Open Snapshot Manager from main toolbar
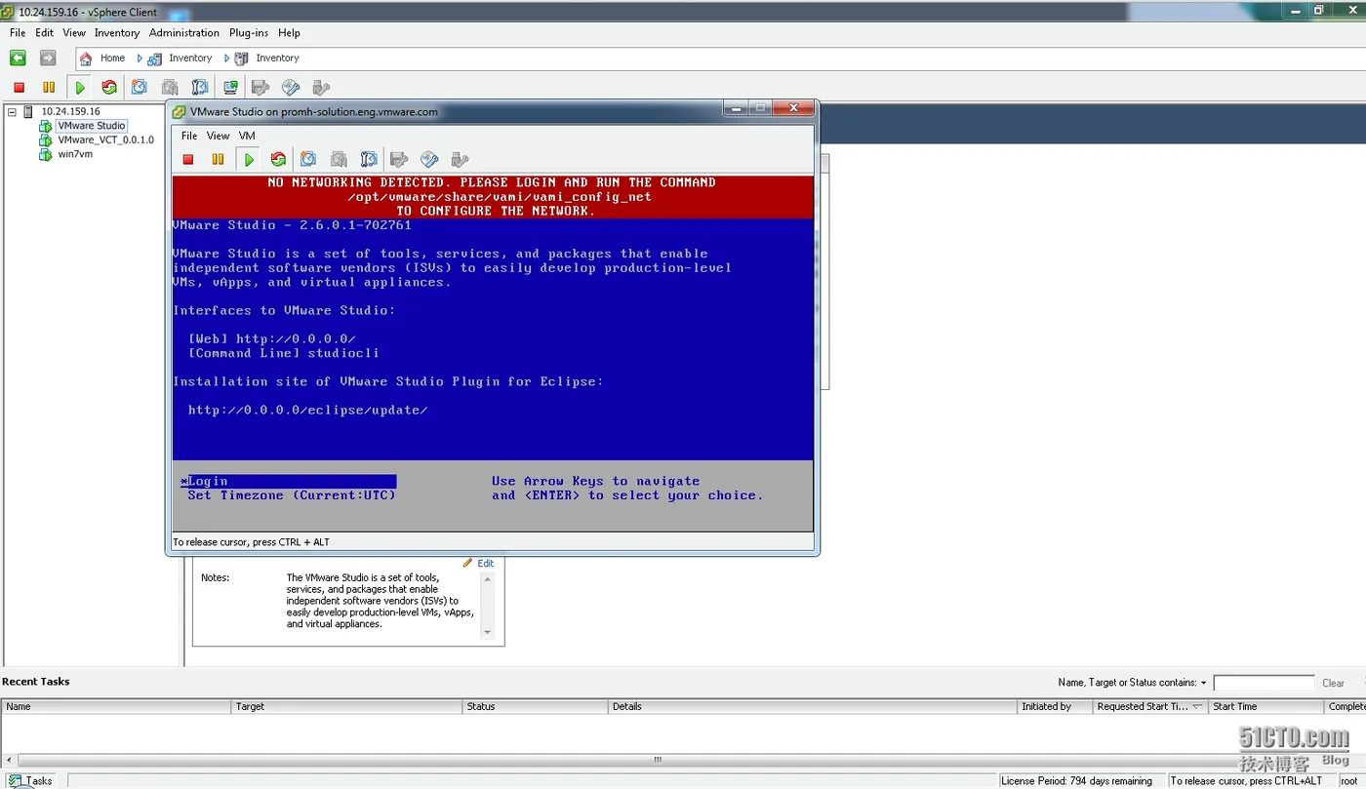Image resolution: width=1366 pixels, height=789 pixels. coord(200,88)
